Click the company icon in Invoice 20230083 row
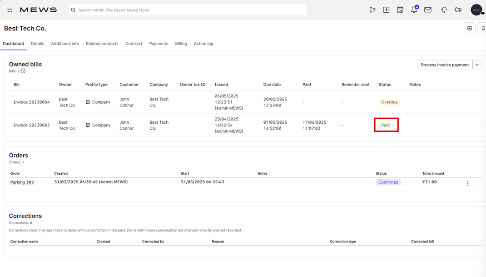This screenshot has width=486, height=277. tap(88, 125)
